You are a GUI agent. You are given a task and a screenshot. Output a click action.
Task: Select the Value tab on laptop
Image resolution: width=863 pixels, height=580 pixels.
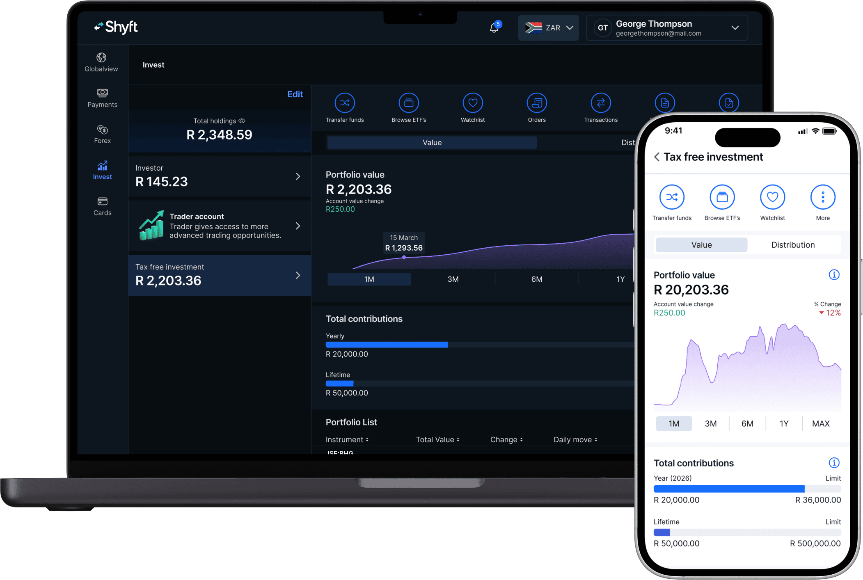coord(432,143)
